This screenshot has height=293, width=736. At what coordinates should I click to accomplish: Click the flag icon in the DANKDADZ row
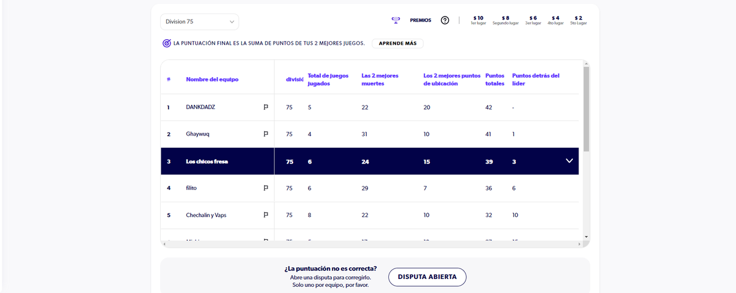tap(266, 107)
